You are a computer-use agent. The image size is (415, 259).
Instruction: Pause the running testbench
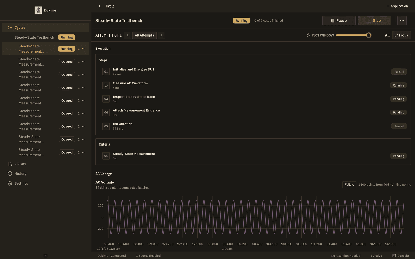coord(339,21)
